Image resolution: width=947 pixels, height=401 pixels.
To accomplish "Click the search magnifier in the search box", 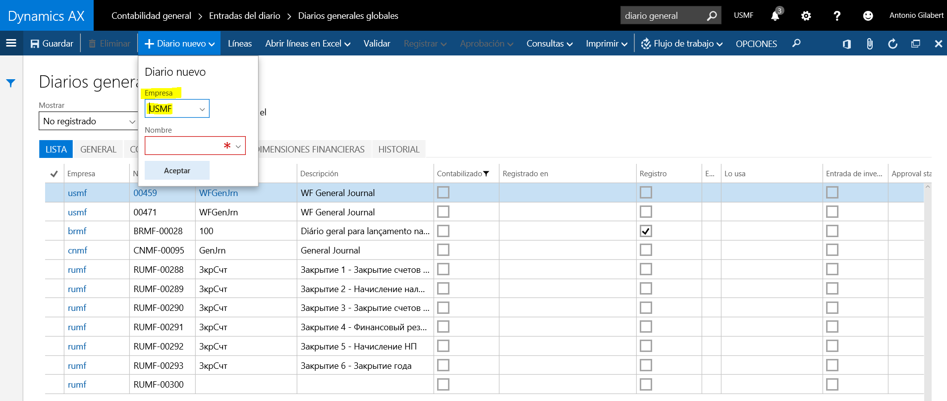I will [x=712, y=16].
